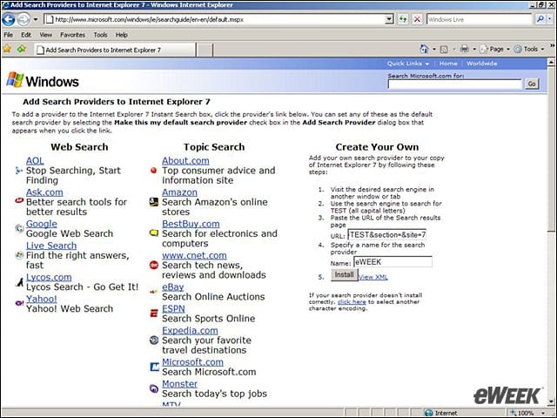This screenshot has height=418, width=557.
Task: Click the Windows logo
Action: (43, 80)
